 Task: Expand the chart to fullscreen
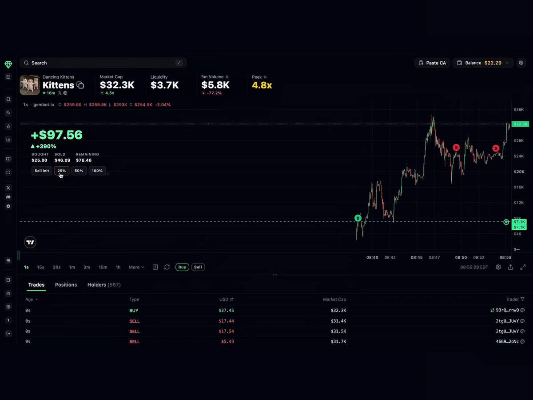click(523, 267)
